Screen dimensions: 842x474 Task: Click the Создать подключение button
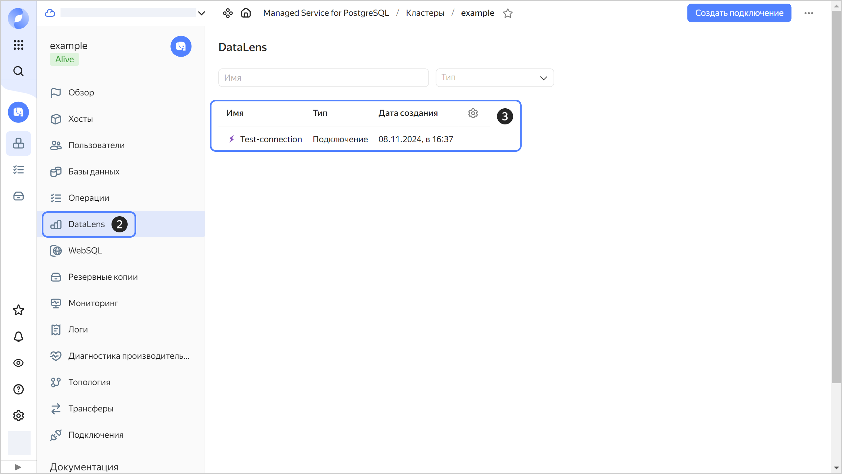click(739, 13)
